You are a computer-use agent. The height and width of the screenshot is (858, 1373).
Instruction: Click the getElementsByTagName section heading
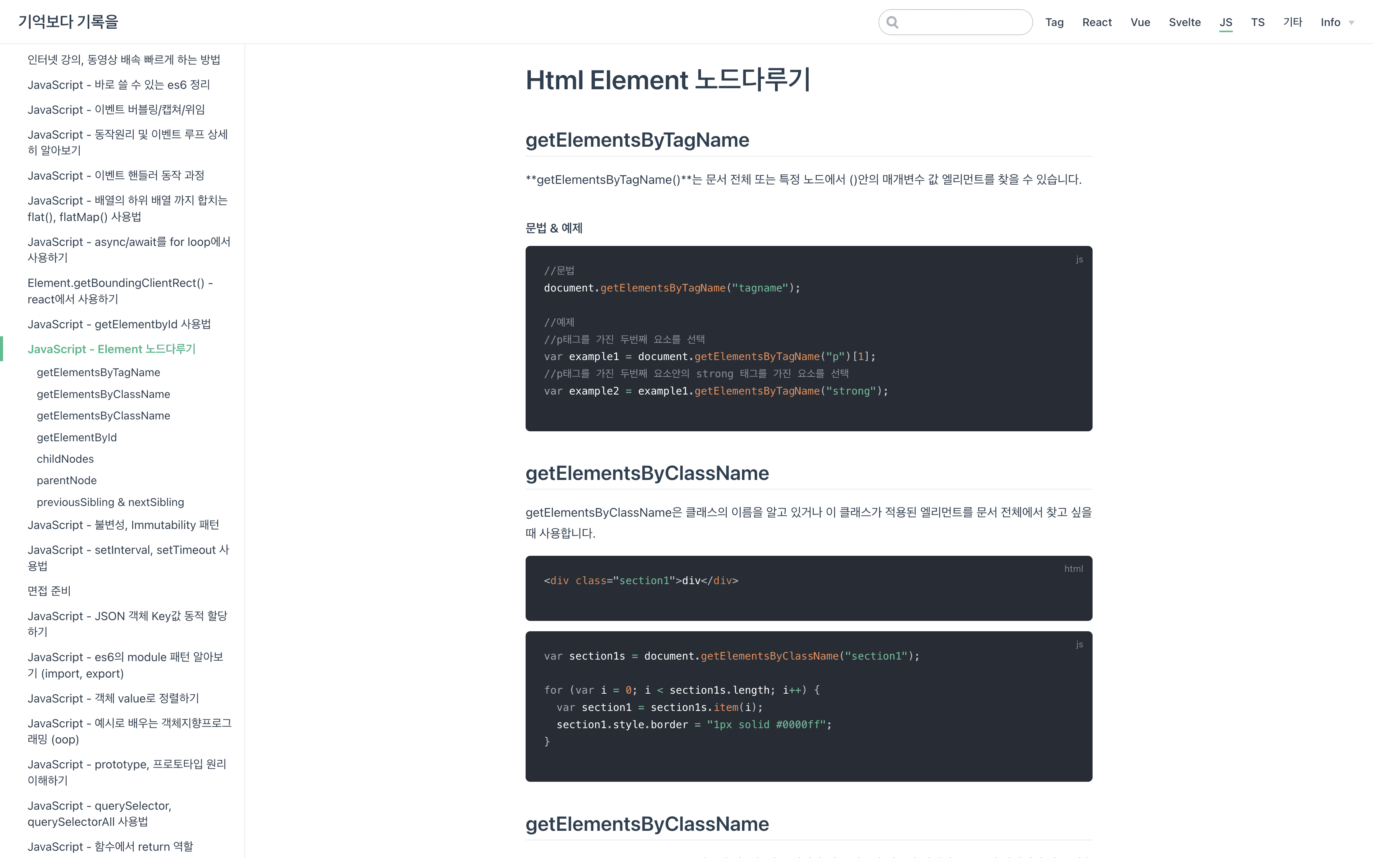[637, 140]
